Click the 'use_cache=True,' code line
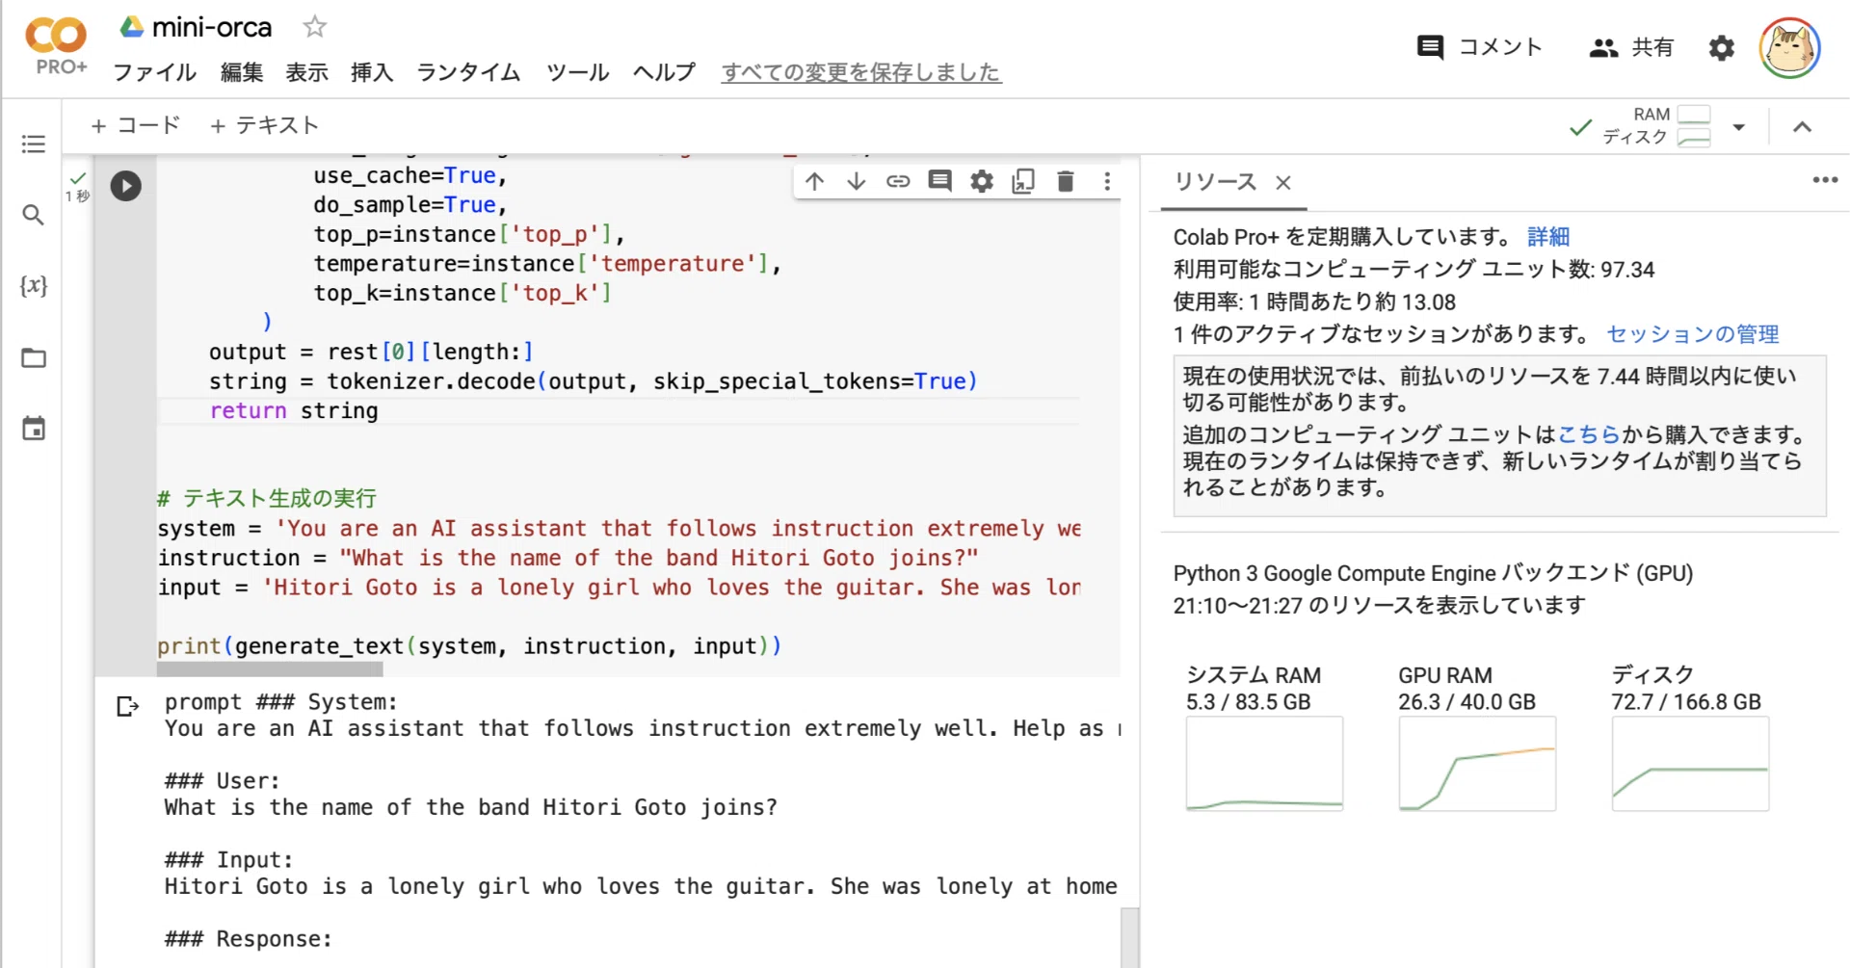The width and height of the screenshot is (1850, 968). click(x=410, y=176)
